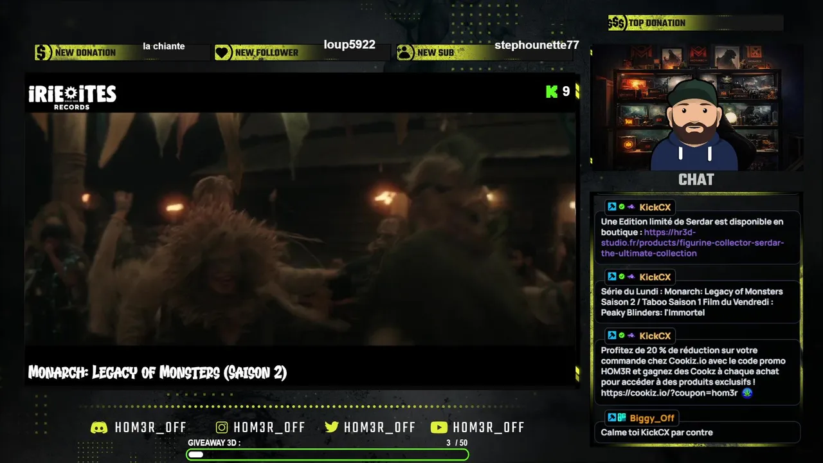Click the CHAT heading

(696, 180)
